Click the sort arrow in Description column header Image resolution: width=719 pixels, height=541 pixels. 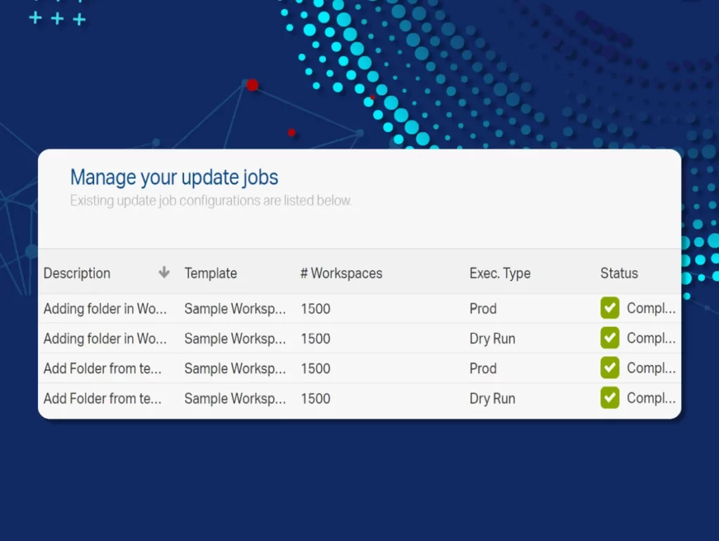point(164,273)
